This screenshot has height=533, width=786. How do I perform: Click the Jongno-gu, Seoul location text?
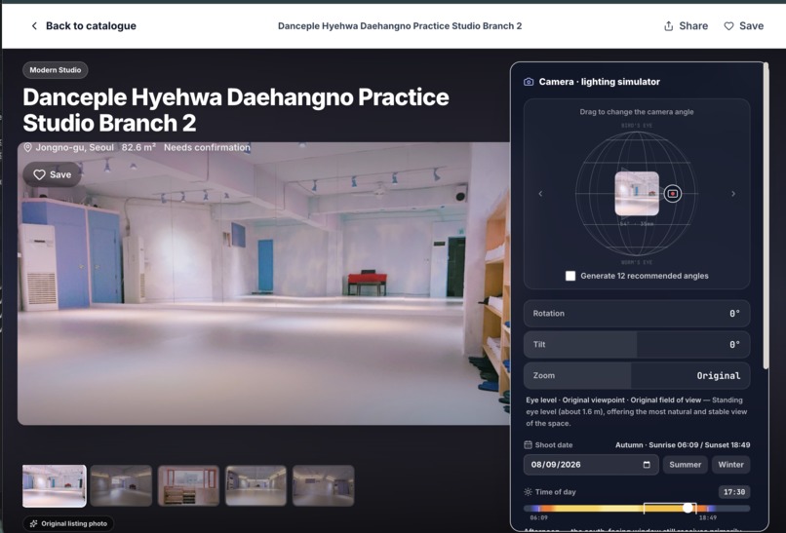75,147
